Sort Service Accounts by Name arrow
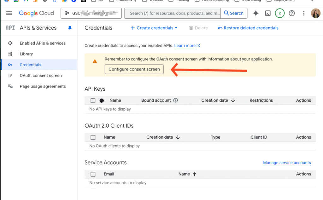This screenshot has height=200, width=323. coord(195,174)
